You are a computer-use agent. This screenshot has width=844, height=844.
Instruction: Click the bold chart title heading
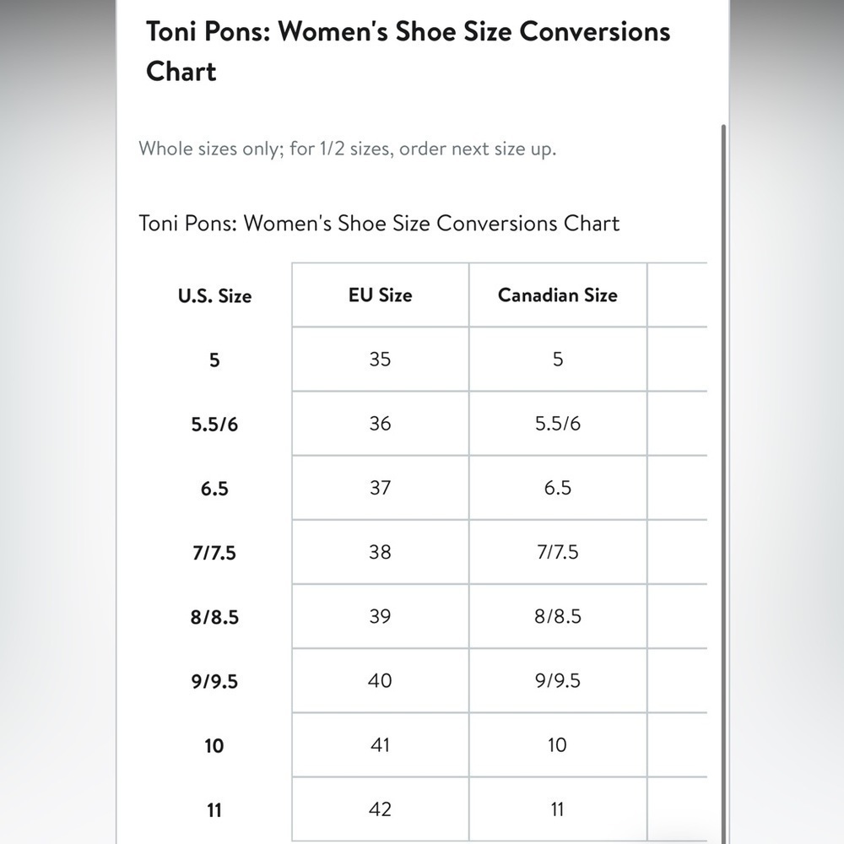408,51
